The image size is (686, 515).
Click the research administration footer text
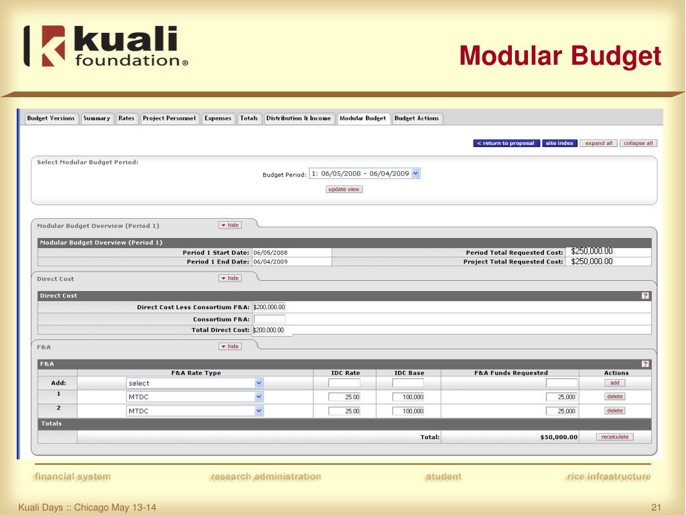pyautogui.click(x=265, y=477)
